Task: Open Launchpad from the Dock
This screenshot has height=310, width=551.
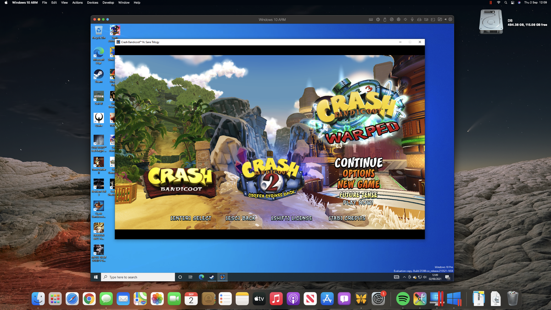Action: click(x=55, y=299)
